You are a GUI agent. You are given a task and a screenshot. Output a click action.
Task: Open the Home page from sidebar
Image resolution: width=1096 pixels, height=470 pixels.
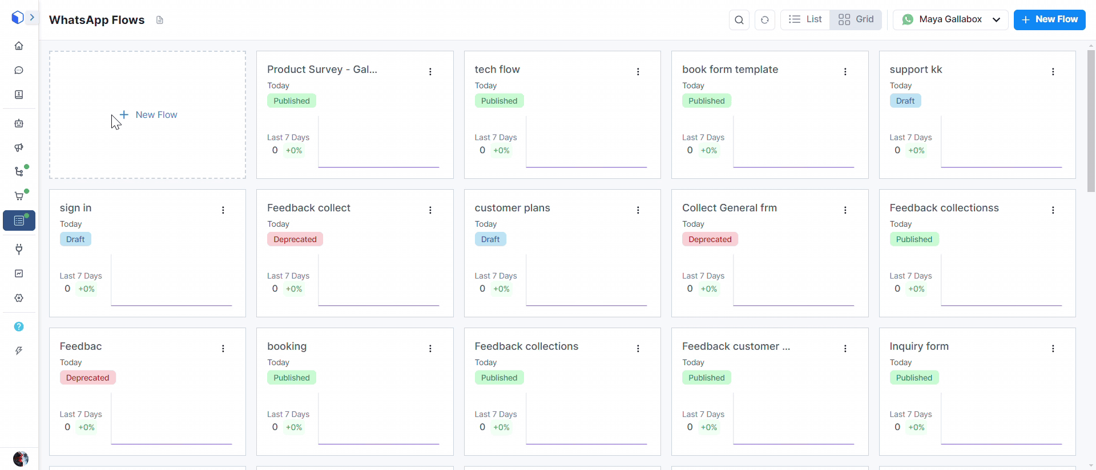pos(19,46)
